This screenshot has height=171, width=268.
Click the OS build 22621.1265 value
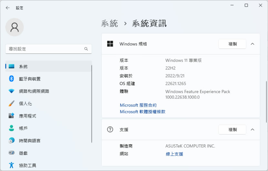[x=176, y=83]
